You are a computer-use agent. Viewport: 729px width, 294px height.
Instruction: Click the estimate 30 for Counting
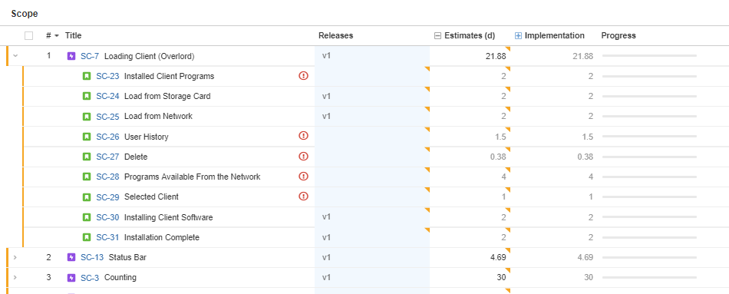tap(502, 278)
